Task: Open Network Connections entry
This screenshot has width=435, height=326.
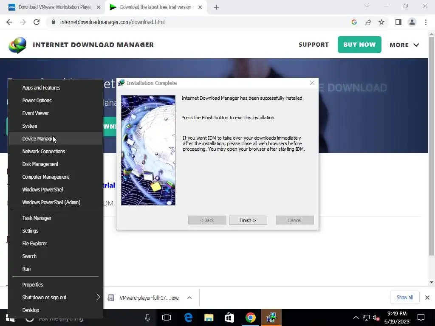Action: coord(56,152)
